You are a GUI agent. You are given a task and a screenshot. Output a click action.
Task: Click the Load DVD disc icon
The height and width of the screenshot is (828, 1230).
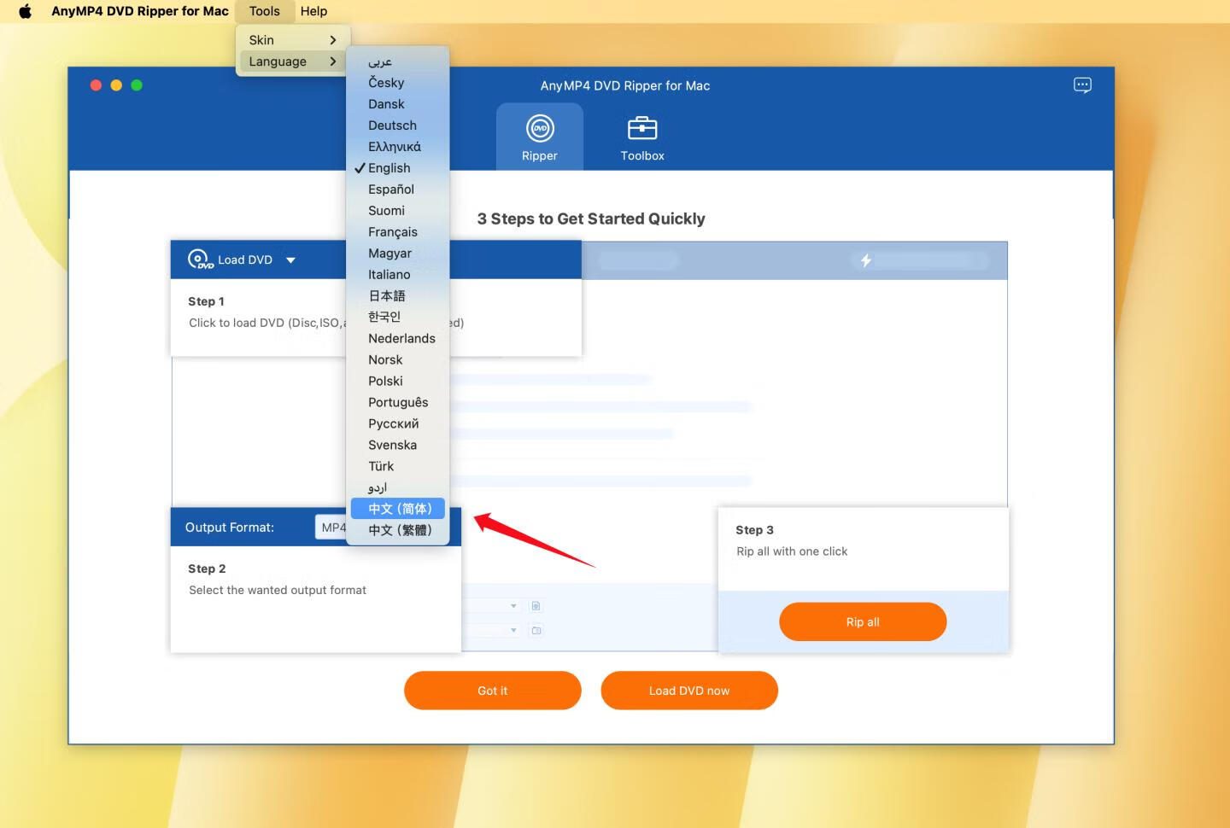(x=199, y=259)
